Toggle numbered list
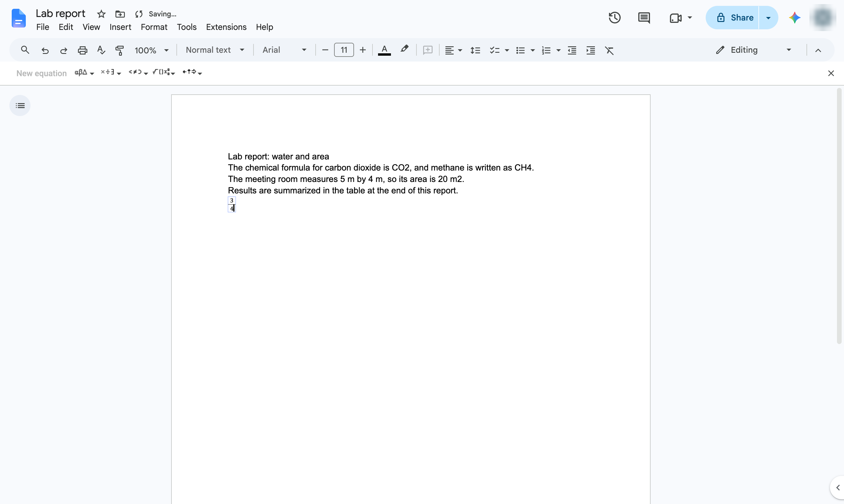The width and height of the screenshot is (844, 504). 546,50
